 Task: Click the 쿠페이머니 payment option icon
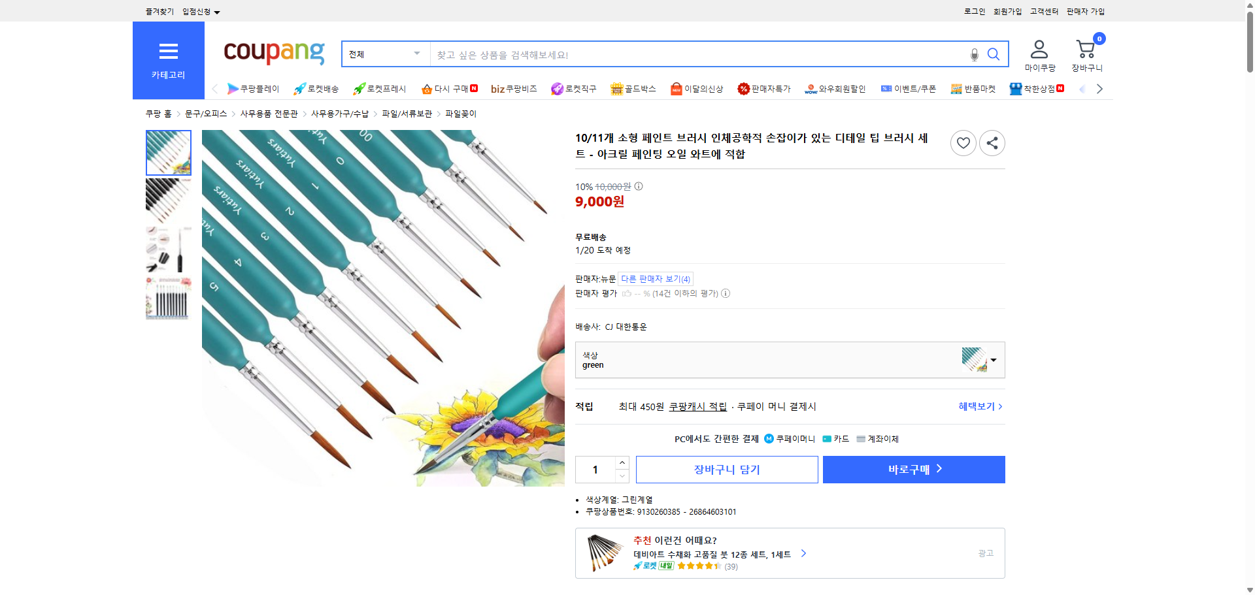[x=769, y=439]
